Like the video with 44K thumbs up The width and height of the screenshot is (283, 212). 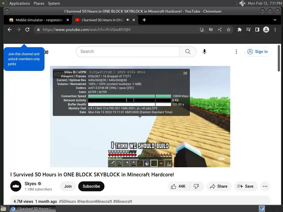[x=178, y=186]
